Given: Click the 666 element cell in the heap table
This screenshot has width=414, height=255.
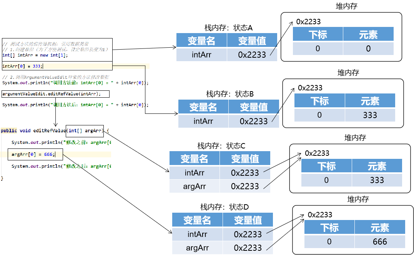Looking at the screenshot, I should point(380,242).
